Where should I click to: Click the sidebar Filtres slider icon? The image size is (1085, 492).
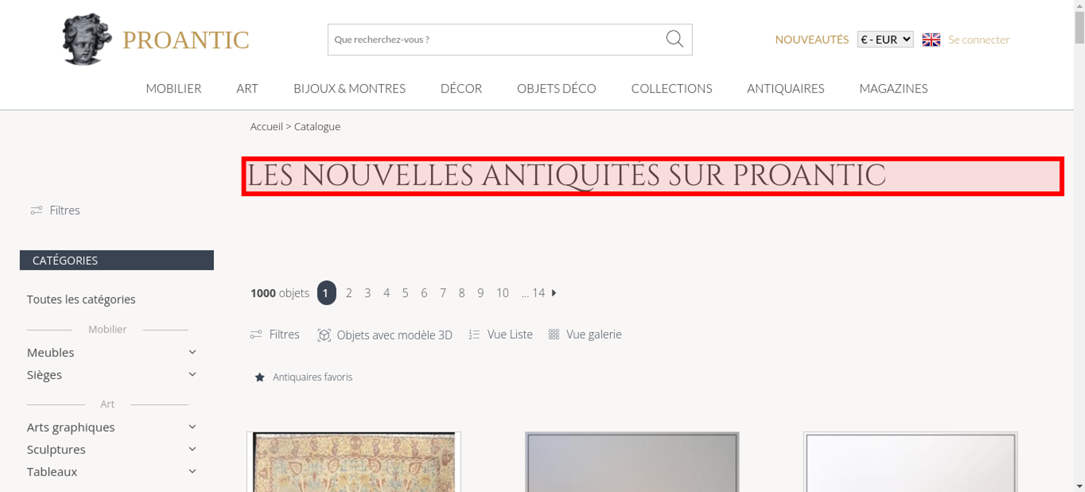(x=36, y=210)
